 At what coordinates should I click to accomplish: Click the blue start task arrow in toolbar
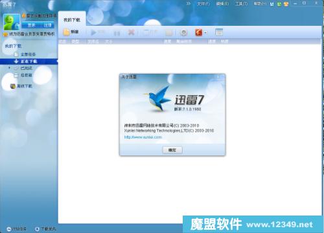click(x=93, y=32)
